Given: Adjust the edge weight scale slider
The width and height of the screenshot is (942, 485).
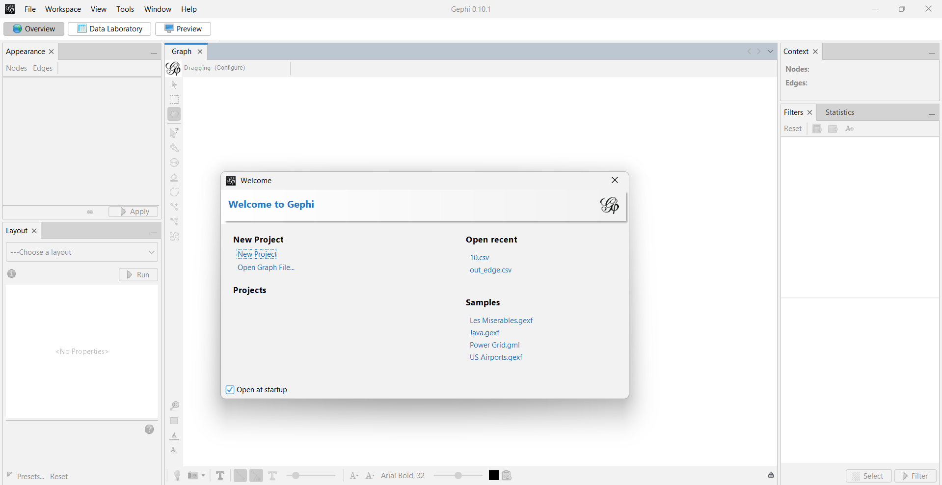Looking at the screenshot, I should tap(311, 475).
